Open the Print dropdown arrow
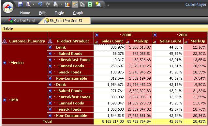Screen dimensions: 208x126 tap(61, 5)
